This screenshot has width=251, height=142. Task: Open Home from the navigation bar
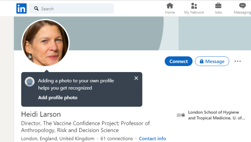coord(170,9)
